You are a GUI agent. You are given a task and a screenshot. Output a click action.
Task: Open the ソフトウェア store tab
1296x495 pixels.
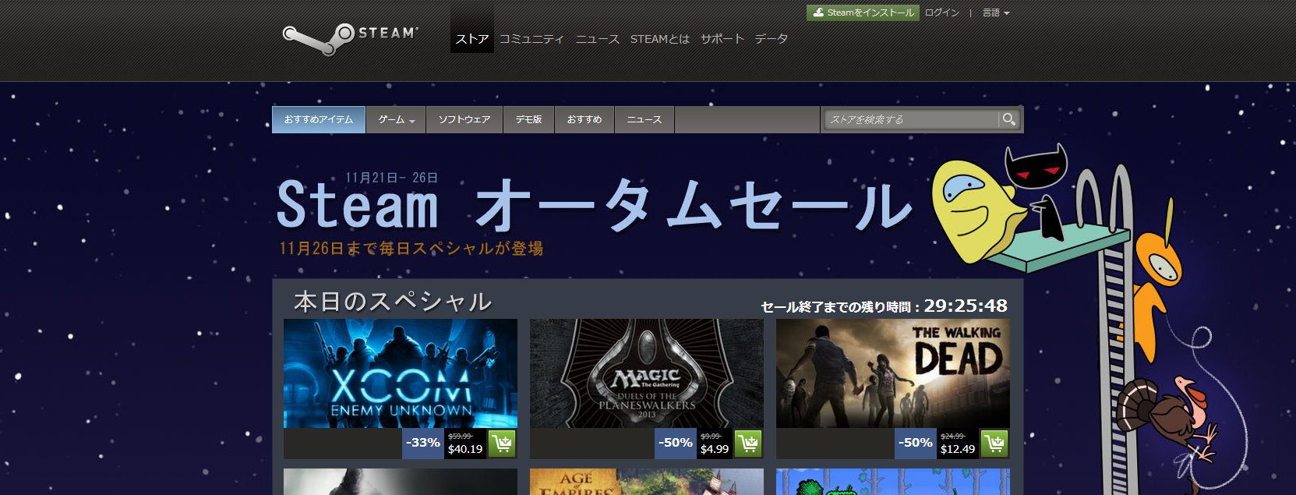(x=464, y=119)
